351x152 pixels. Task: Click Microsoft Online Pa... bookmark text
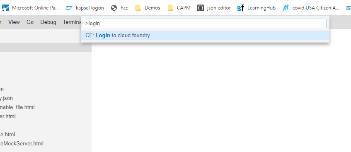coord(35,8)
